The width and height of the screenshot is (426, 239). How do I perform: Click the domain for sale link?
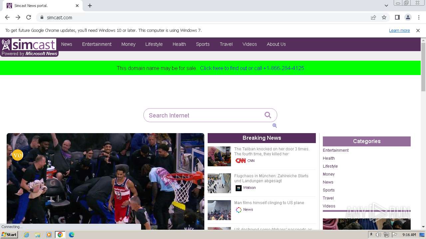click(x=252, y=68)
